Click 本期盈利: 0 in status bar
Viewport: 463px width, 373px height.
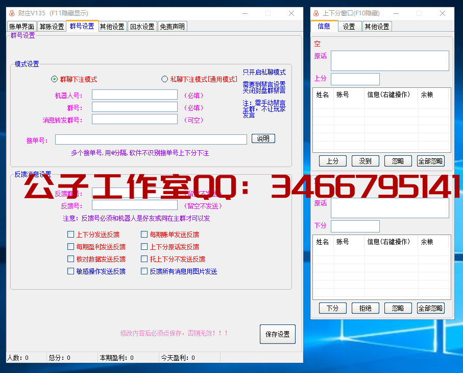(116, 358)
